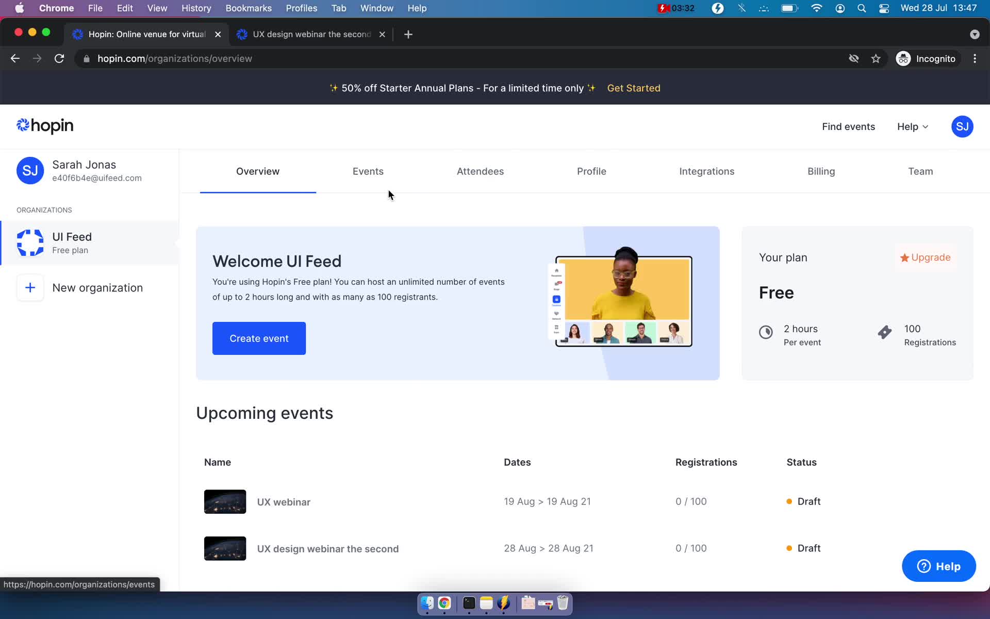
Task: Open Control Center in menu bar
Action: [x=884, y=8]
